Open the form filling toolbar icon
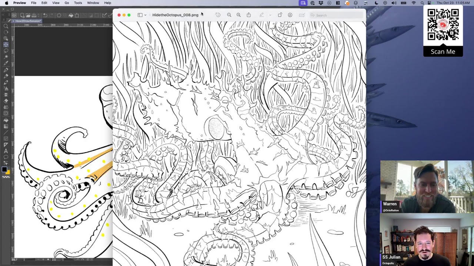Screen dimensions: 474x266 tap(302, 15)
